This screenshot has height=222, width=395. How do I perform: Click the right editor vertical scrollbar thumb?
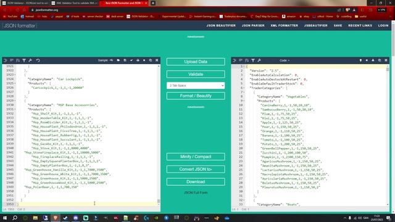[388, 69]
